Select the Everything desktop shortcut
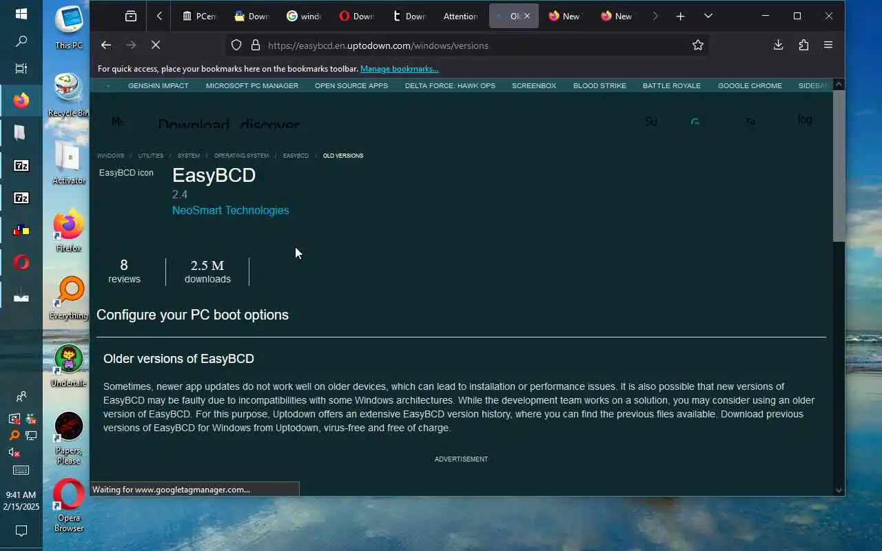The width and height of the screenshot is (882, 551). [69, 298]
